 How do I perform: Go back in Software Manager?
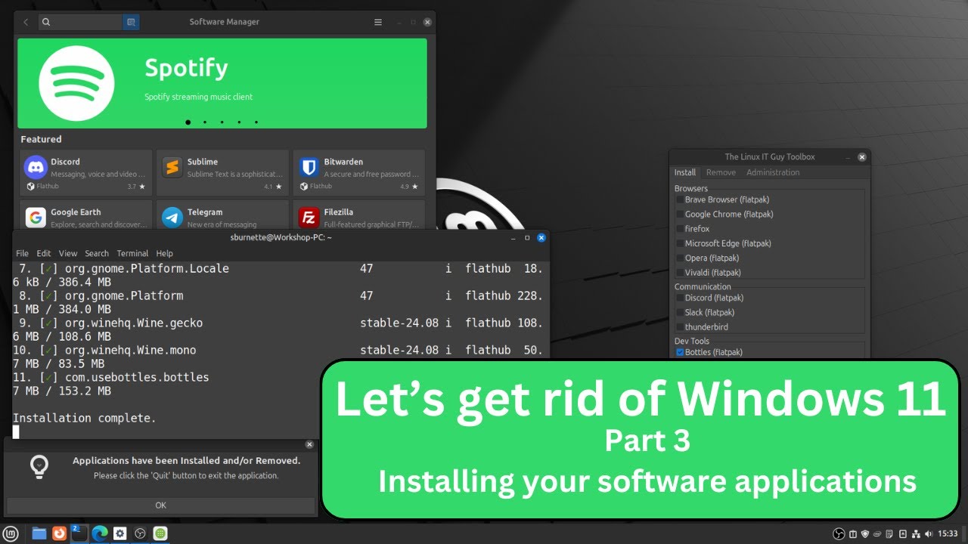26,22
